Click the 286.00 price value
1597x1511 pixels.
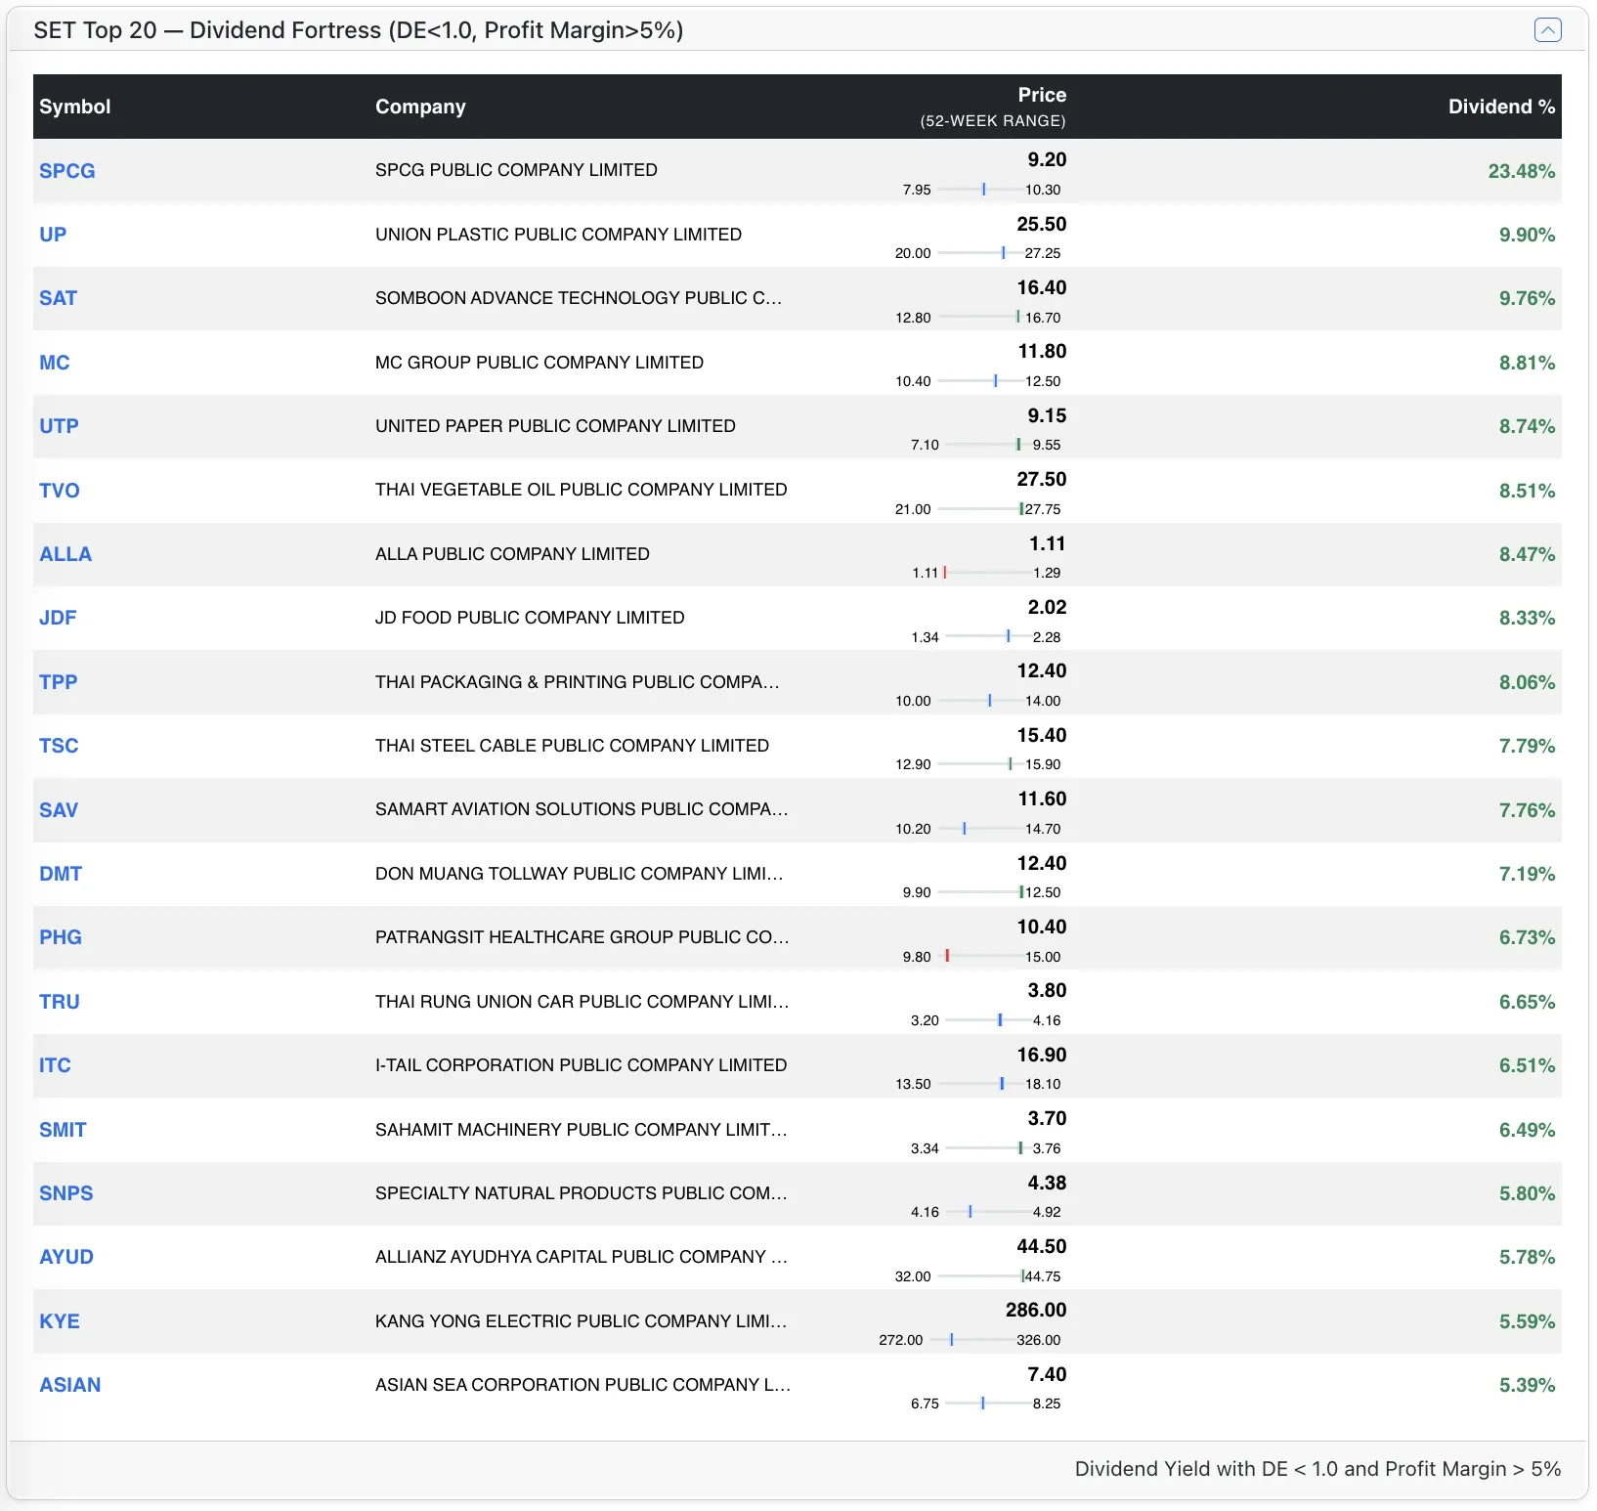[x=1036, y=1310]
